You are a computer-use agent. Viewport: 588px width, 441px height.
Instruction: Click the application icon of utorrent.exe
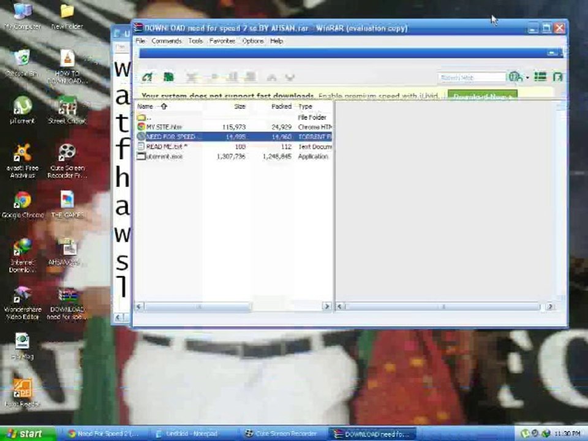point(141,156)
